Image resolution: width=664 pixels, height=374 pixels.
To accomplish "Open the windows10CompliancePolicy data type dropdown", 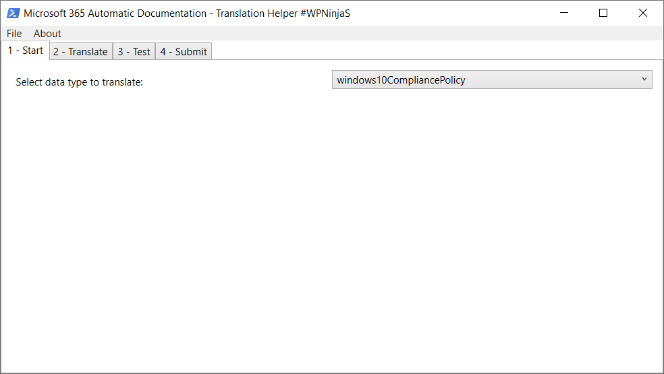I will coord(492,80).
